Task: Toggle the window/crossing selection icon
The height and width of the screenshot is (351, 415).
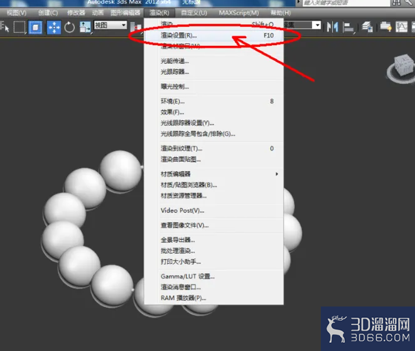Action: coord(35,27)
